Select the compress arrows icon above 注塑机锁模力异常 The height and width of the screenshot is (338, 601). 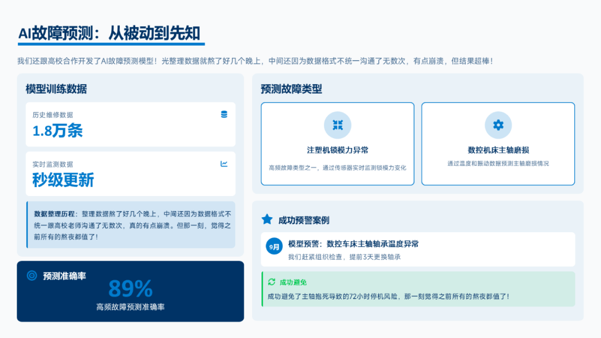tap(337, 125)
